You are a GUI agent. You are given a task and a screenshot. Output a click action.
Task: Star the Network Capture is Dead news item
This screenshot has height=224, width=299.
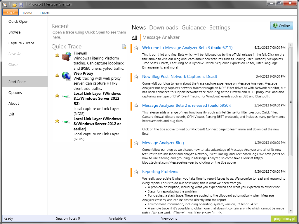136,77
